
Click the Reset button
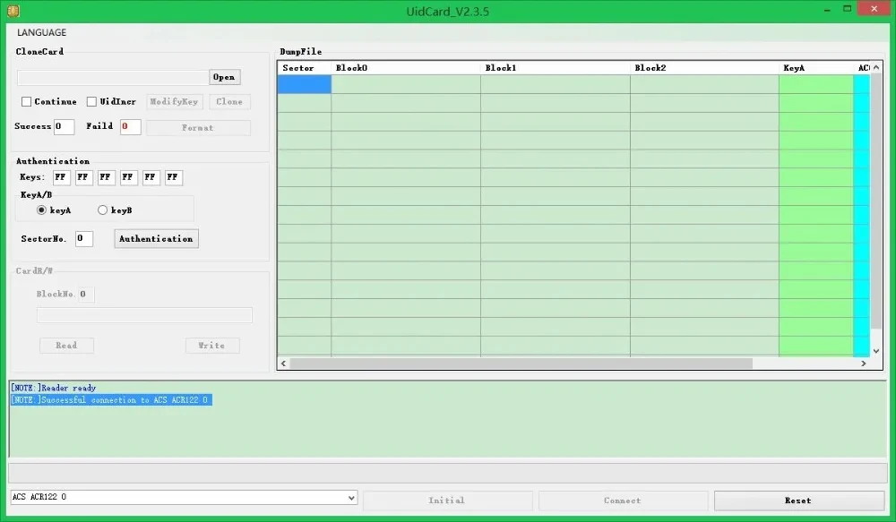[798, 501]
